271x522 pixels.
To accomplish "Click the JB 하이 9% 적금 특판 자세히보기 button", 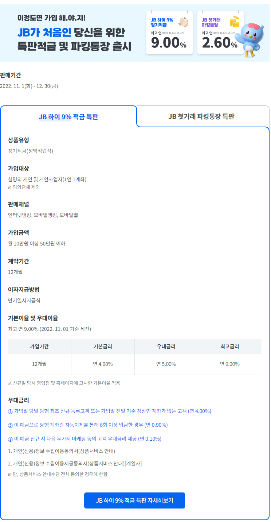I will [x=134, y=500].
